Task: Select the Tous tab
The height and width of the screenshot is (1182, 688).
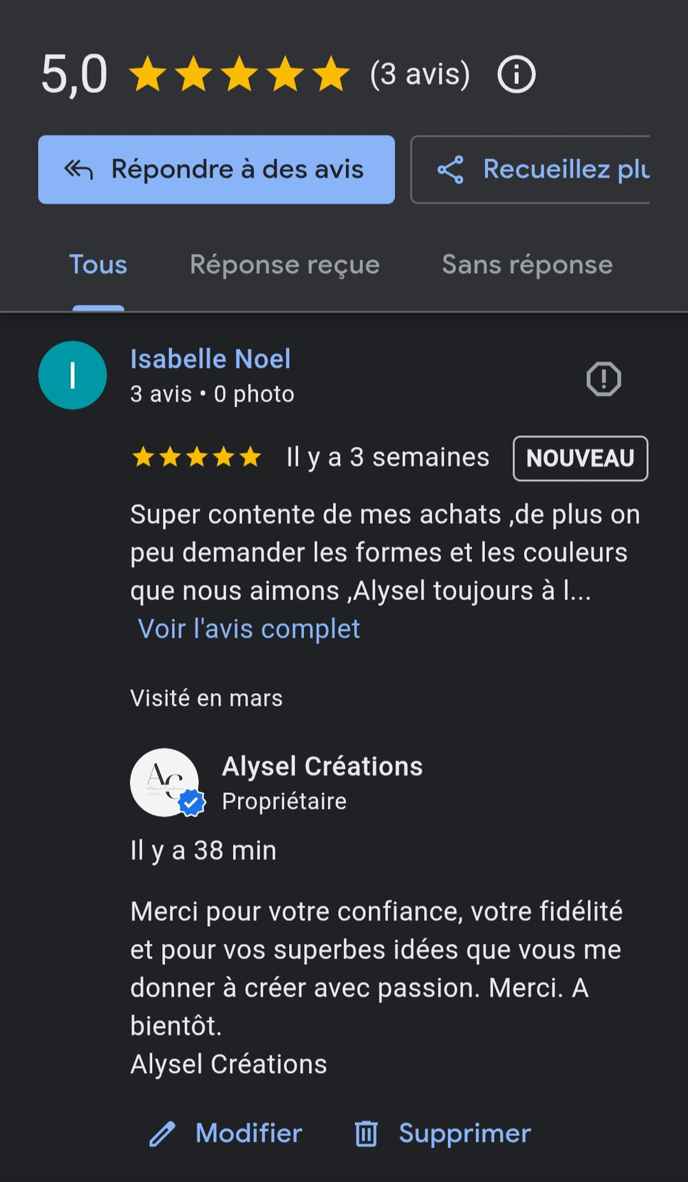Action: [x=98, y=265]
